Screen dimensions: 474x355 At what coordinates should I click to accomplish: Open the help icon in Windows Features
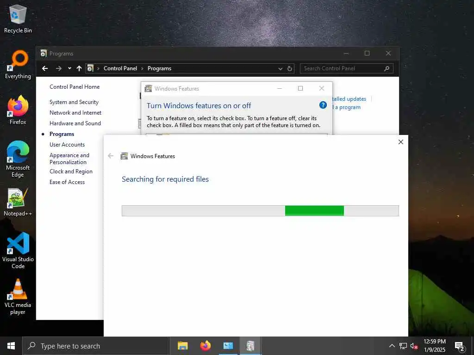pos(323,105)
